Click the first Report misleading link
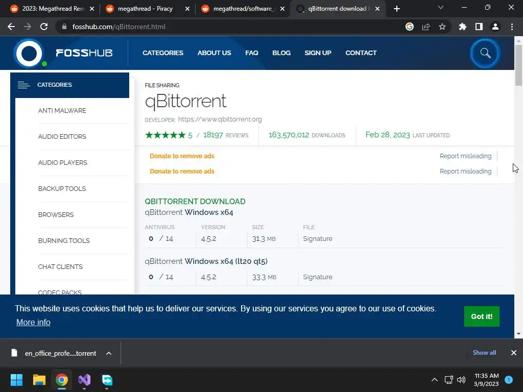This screenshot has height=392, width=523. (465, 156)
